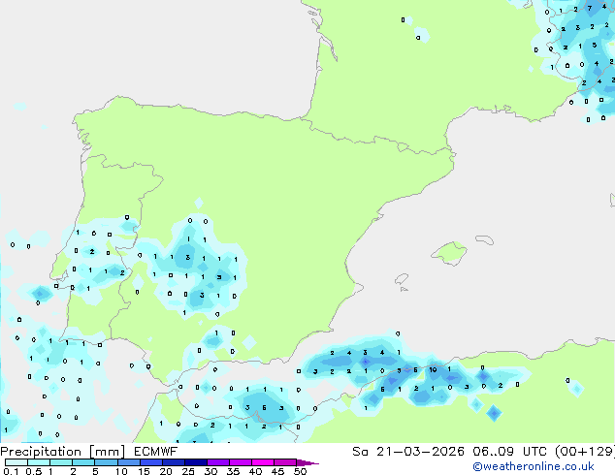Select the 1–2 mm legend swatch
The image size is (615, 475).
61,462
